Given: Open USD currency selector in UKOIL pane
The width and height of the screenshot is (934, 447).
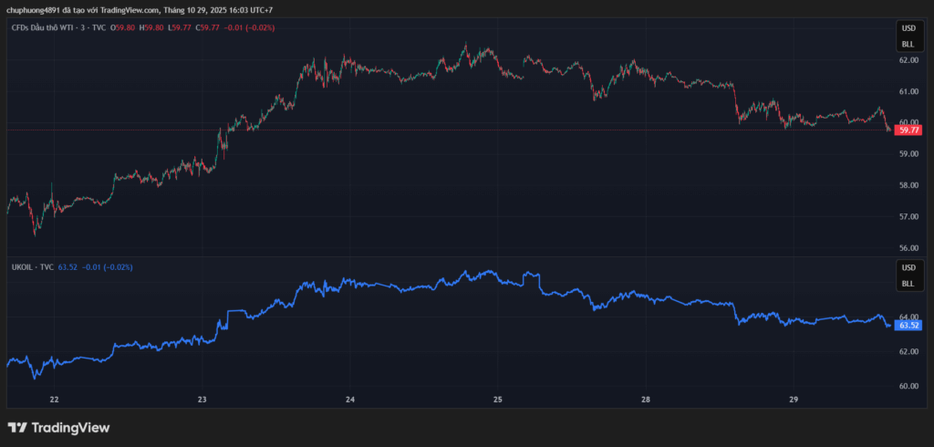Looking at the screenshot, I should point(908,268).
